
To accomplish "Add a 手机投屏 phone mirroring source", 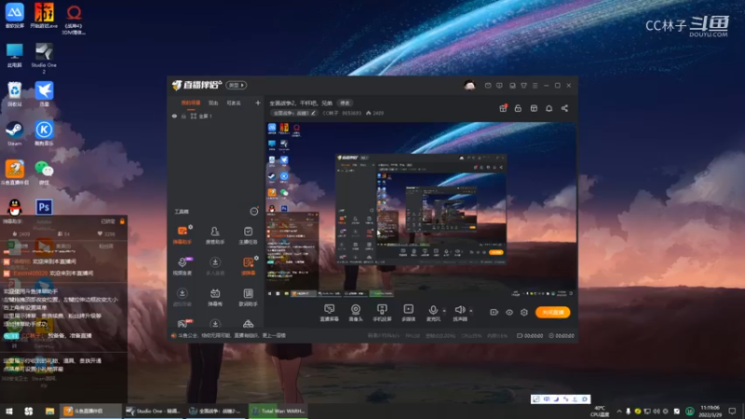I will (382, 313).
